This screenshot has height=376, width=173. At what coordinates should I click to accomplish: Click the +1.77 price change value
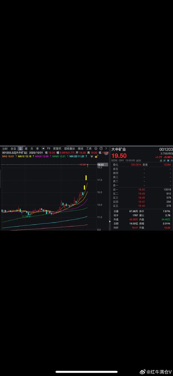(159, 157)
